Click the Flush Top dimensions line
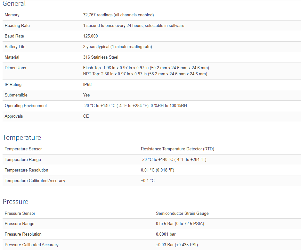This screenshot has width=301, height=252. pyautogui.click(x=146, y=68)
